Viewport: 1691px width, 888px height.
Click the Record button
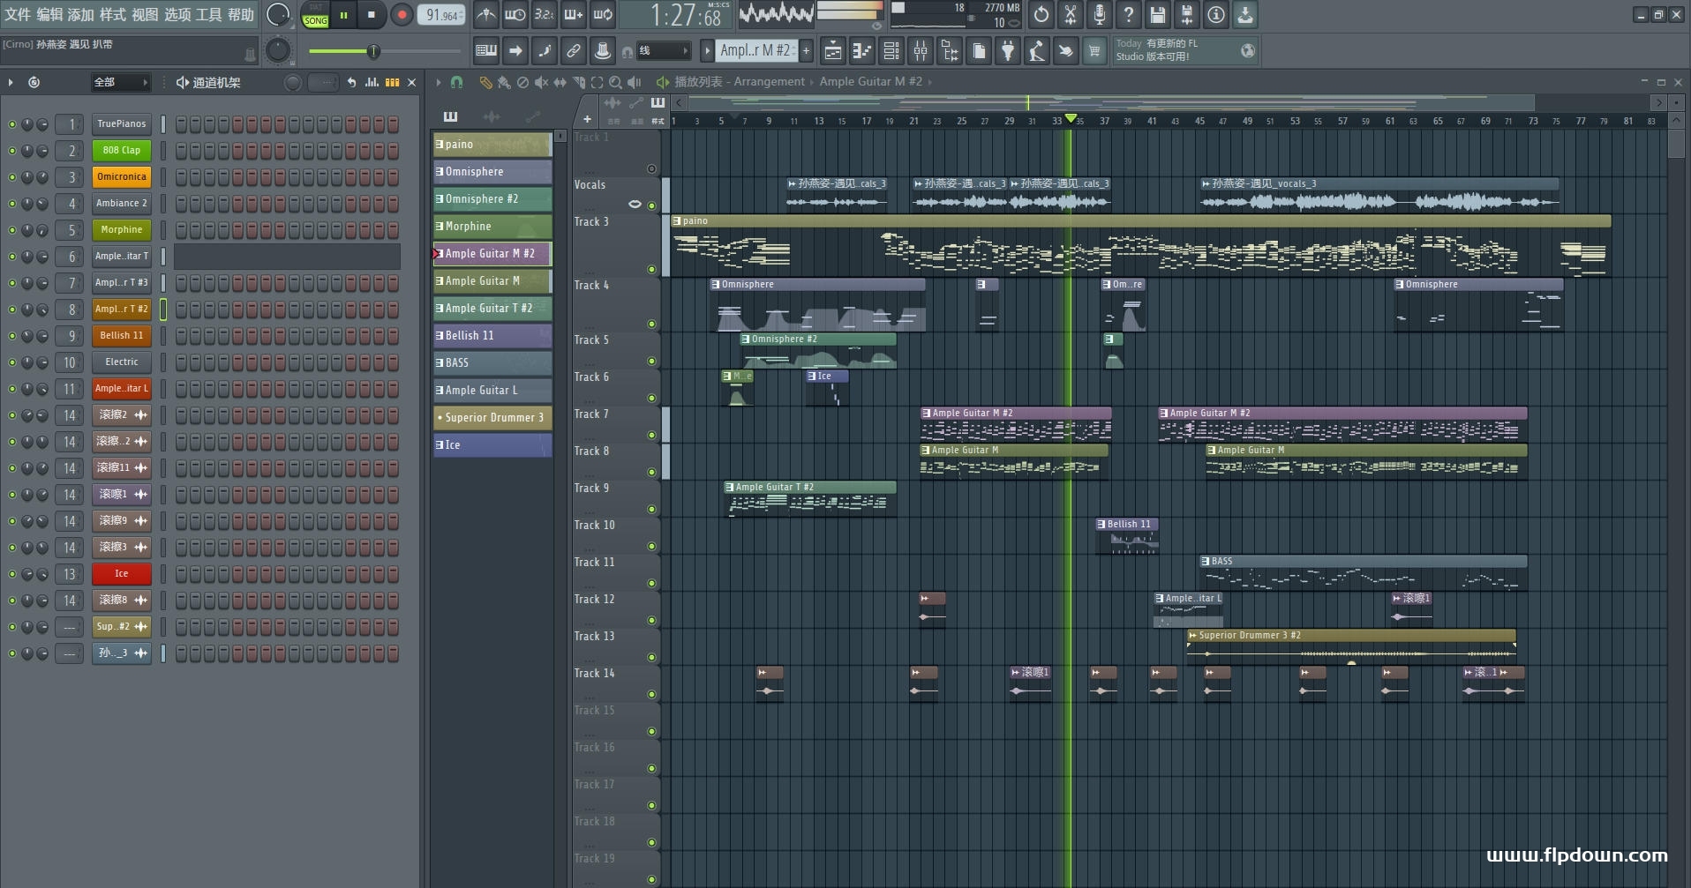point(402,15)
